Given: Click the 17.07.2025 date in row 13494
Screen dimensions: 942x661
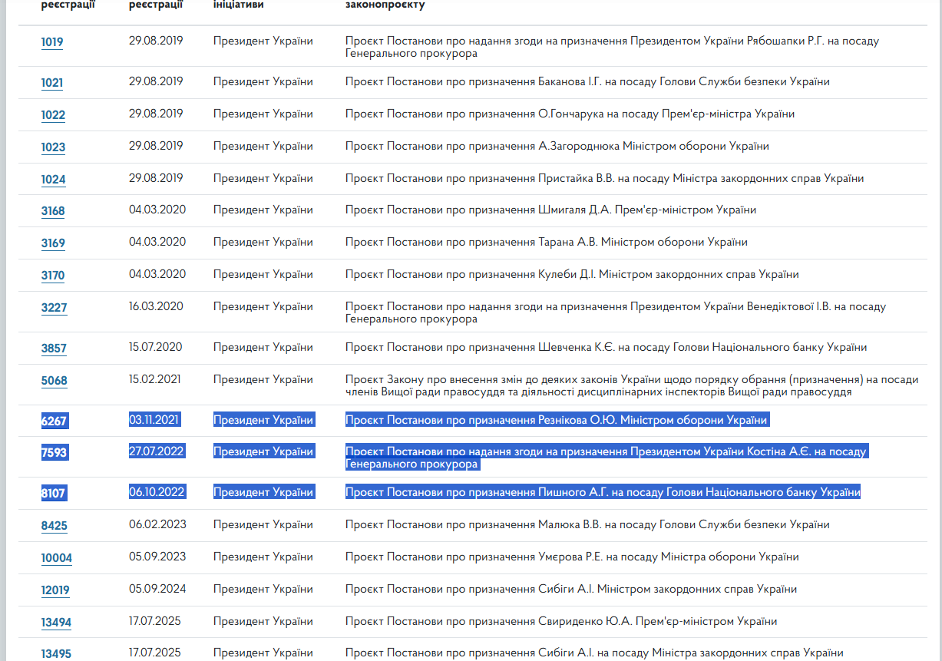Looking at the screenshot, I should [x=155, y=621].
